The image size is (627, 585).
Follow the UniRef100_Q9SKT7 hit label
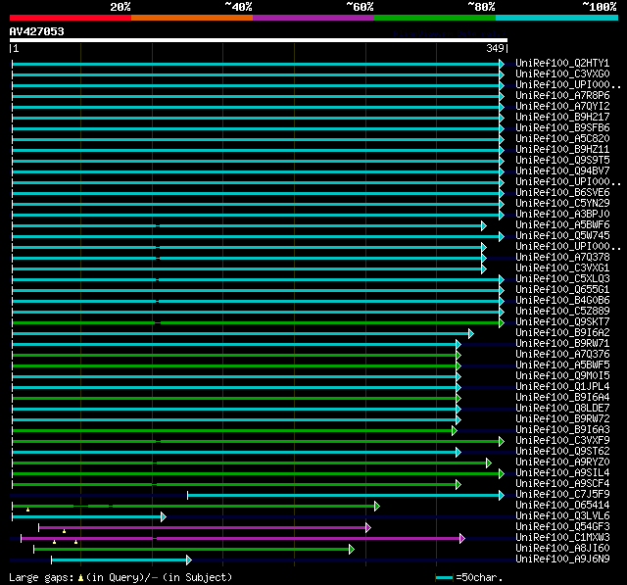[562, 322]
